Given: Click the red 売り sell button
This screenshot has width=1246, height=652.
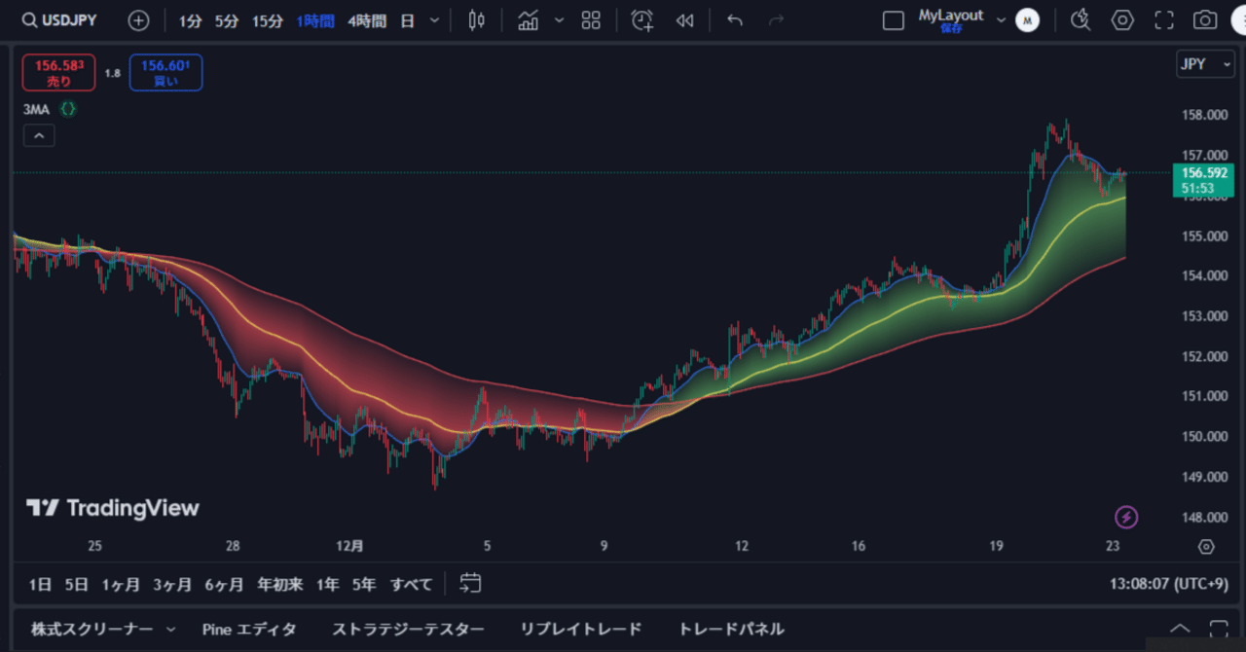Looking at the screenshot, I should coord(59,73).
